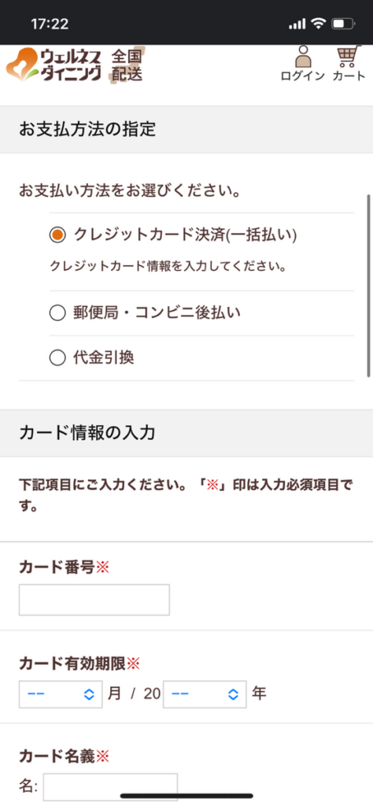This screenshot has height=806, width=373.
Task: Open the cart icon in header
Action: 349,57
